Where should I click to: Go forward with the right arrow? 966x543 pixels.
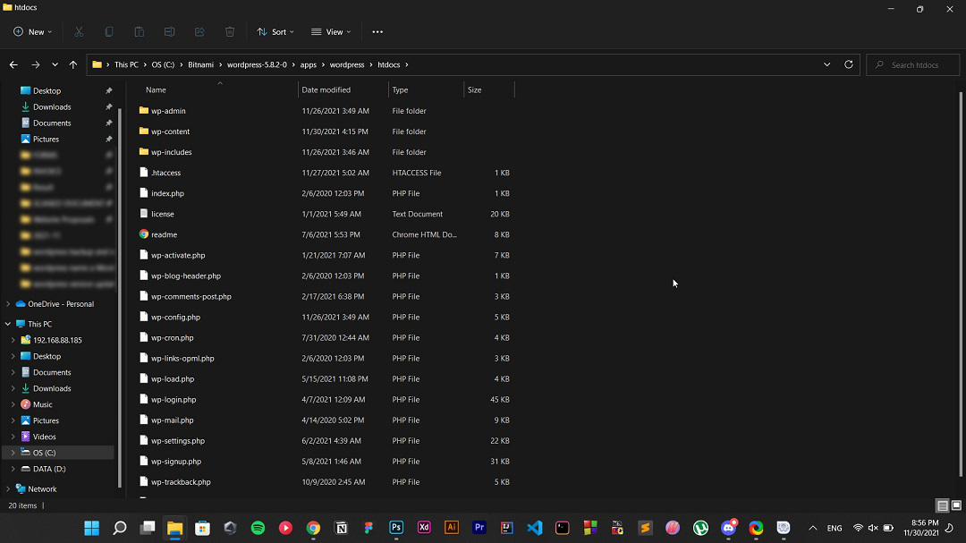click(35, 64)
